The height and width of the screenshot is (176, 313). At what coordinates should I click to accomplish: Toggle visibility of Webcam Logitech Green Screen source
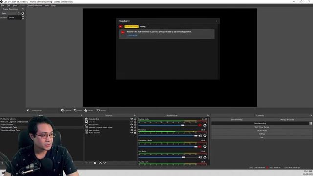click(x=132, y=127)
